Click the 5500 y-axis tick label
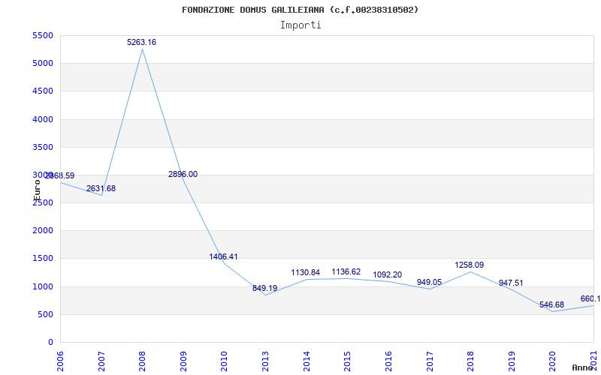The width and height of the screenshot is (601, 375). (43, 36)
